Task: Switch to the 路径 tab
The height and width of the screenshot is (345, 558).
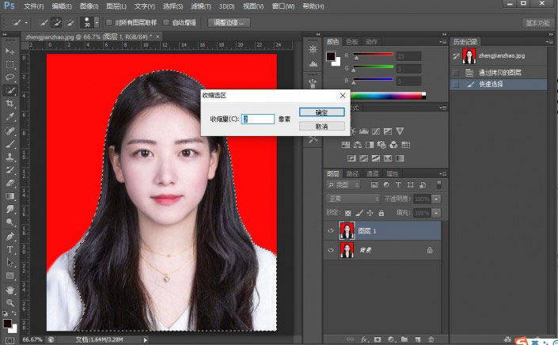Action: click(352, 173)
